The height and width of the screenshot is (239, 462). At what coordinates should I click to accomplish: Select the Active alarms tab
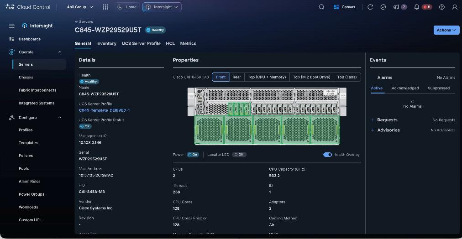(377, 88)
